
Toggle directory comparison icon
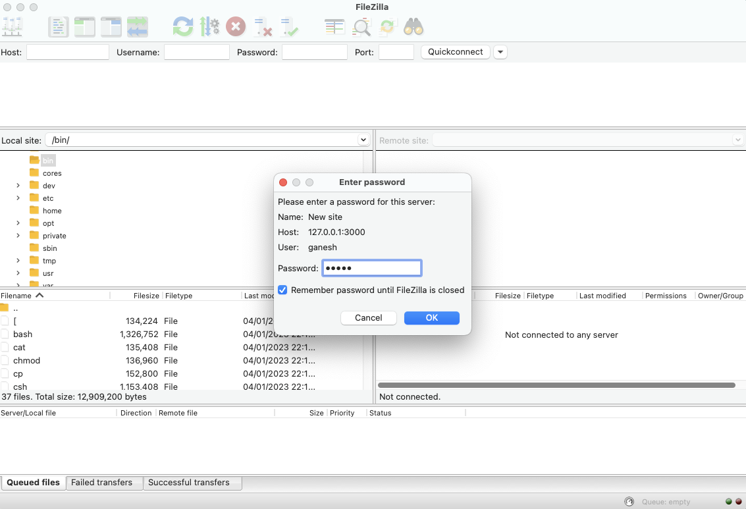click(x=361, y=26)
